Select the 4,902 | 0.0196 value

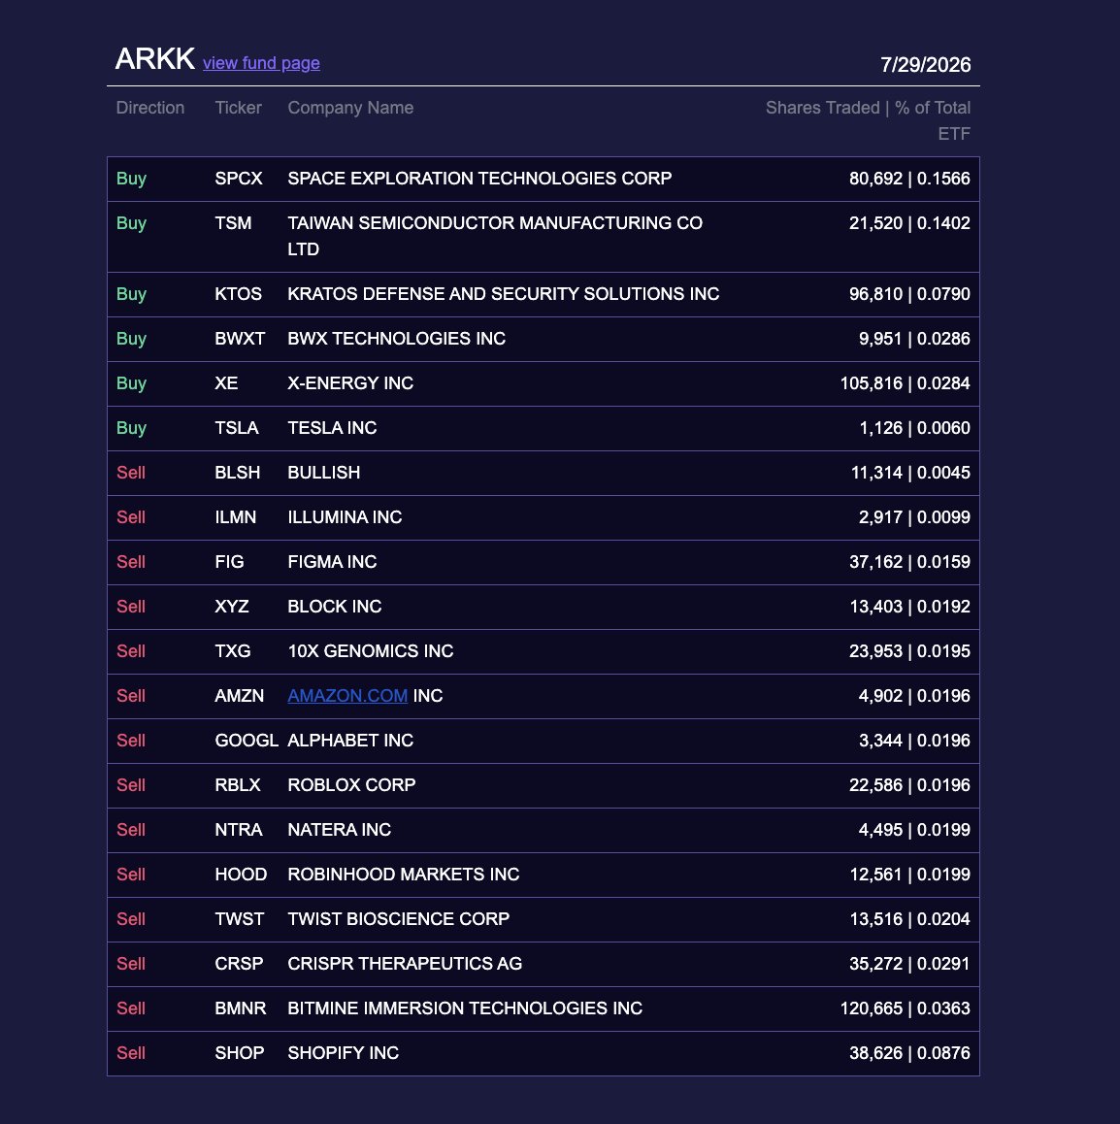(914, 695)
